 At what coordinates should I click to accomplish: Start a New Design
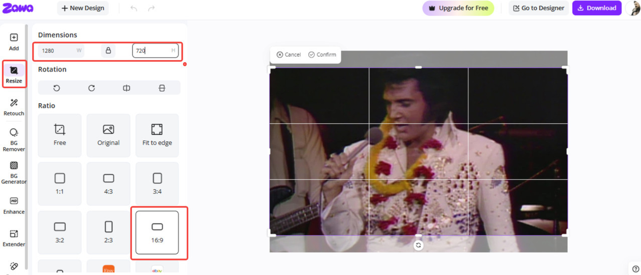83,8
